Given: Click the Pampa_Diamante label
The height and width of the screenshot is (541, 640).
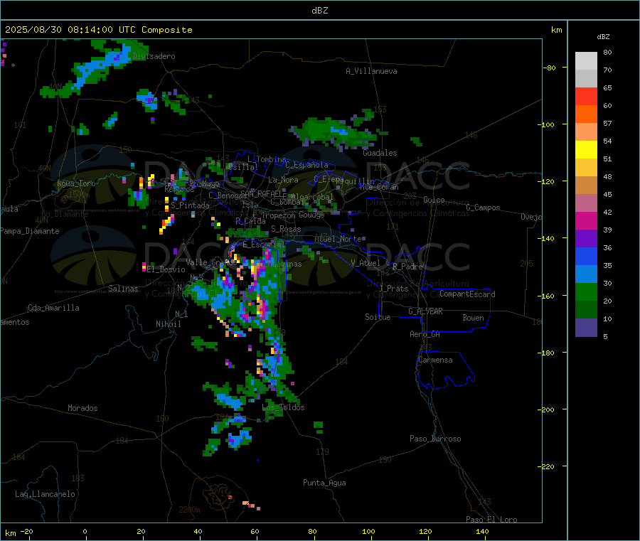Looking at the screenshot, I should click(29, 231).
